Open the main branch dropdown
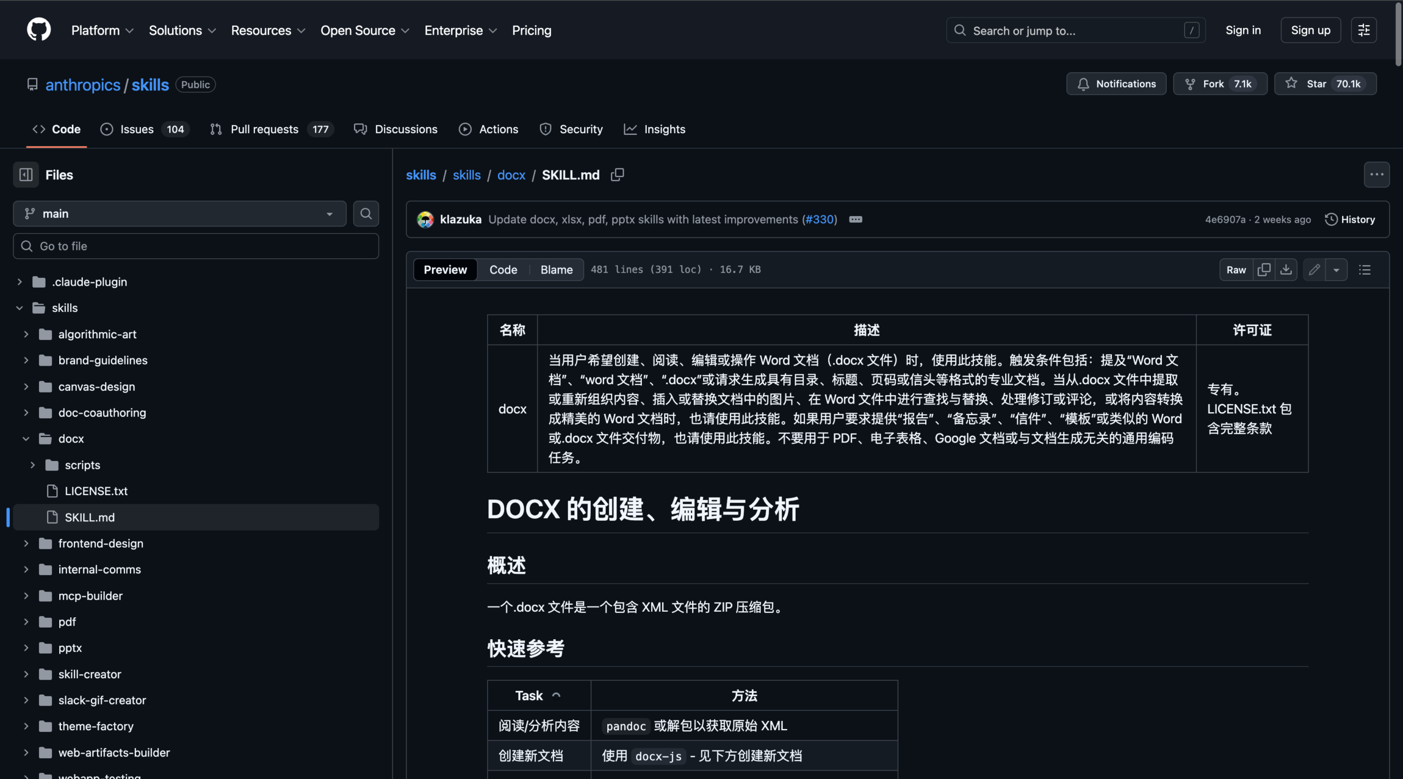1403x779 pixels. tap(179, 213)
